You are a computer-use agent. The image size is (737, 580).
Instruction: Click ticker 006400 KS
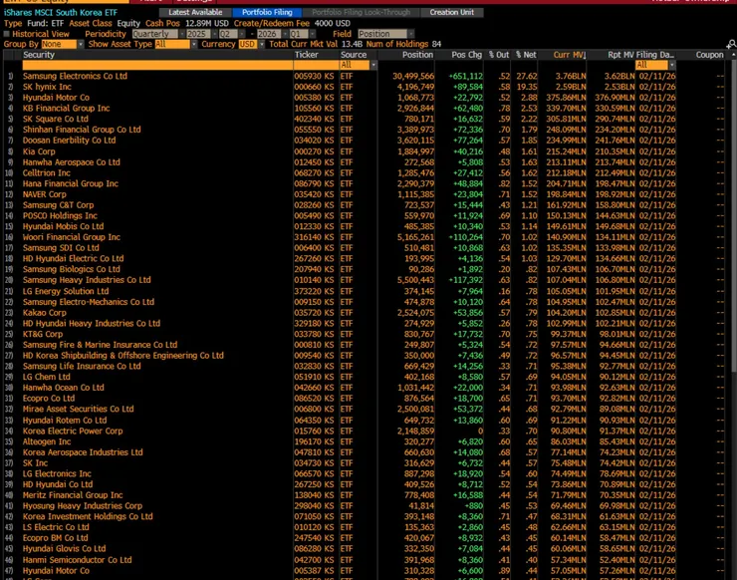[314, 248]
